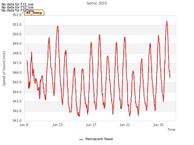Click the No data for f_t1_sos message
Image resolution: width=194 pixels, height=145 pixels.
[18, 4]
